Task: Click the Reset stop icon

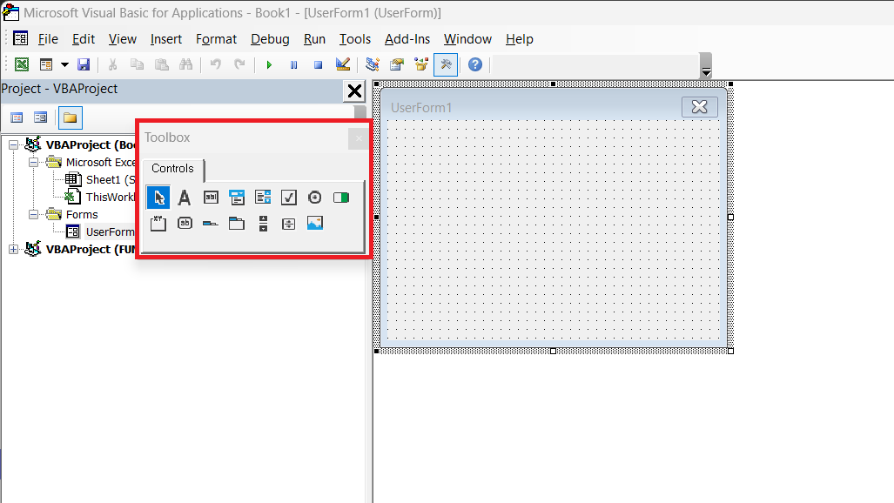Action: (318, 65)
